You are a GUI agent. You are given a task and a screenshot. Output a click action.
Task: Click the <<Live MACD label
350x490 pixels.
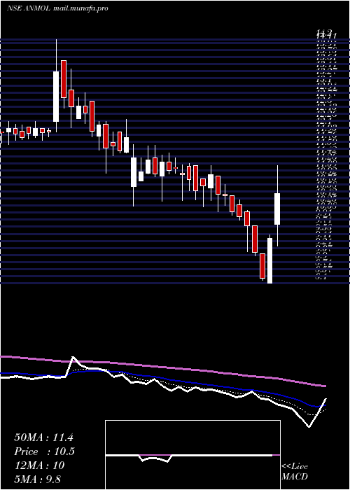point(295,471)
